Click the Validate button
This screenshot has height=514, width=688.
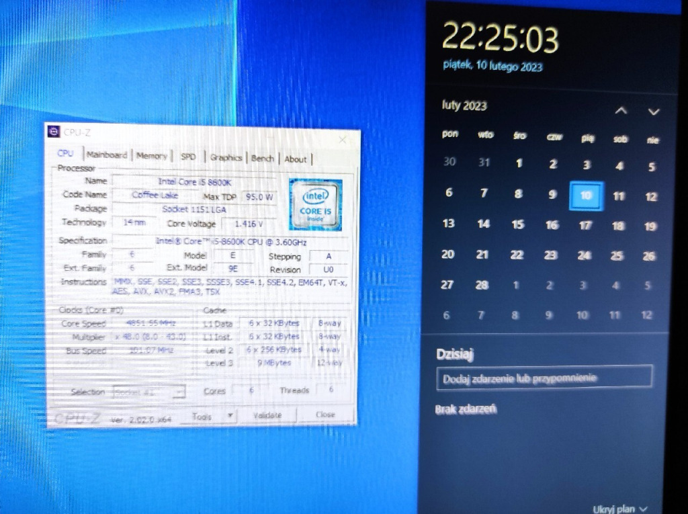[267, 415]
